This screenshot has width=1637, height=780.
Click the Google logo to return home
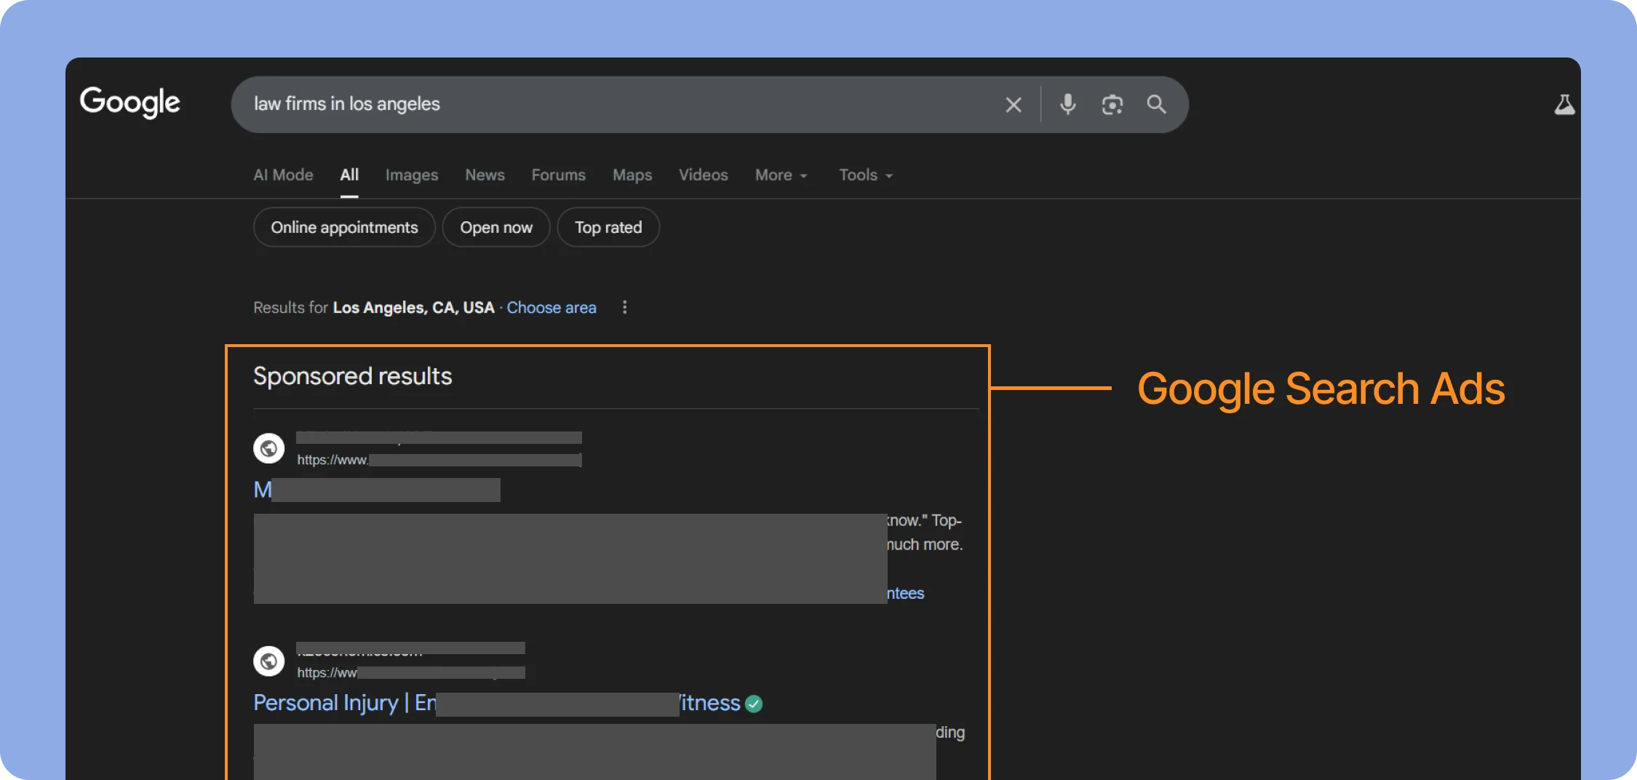tap(130, 102)
